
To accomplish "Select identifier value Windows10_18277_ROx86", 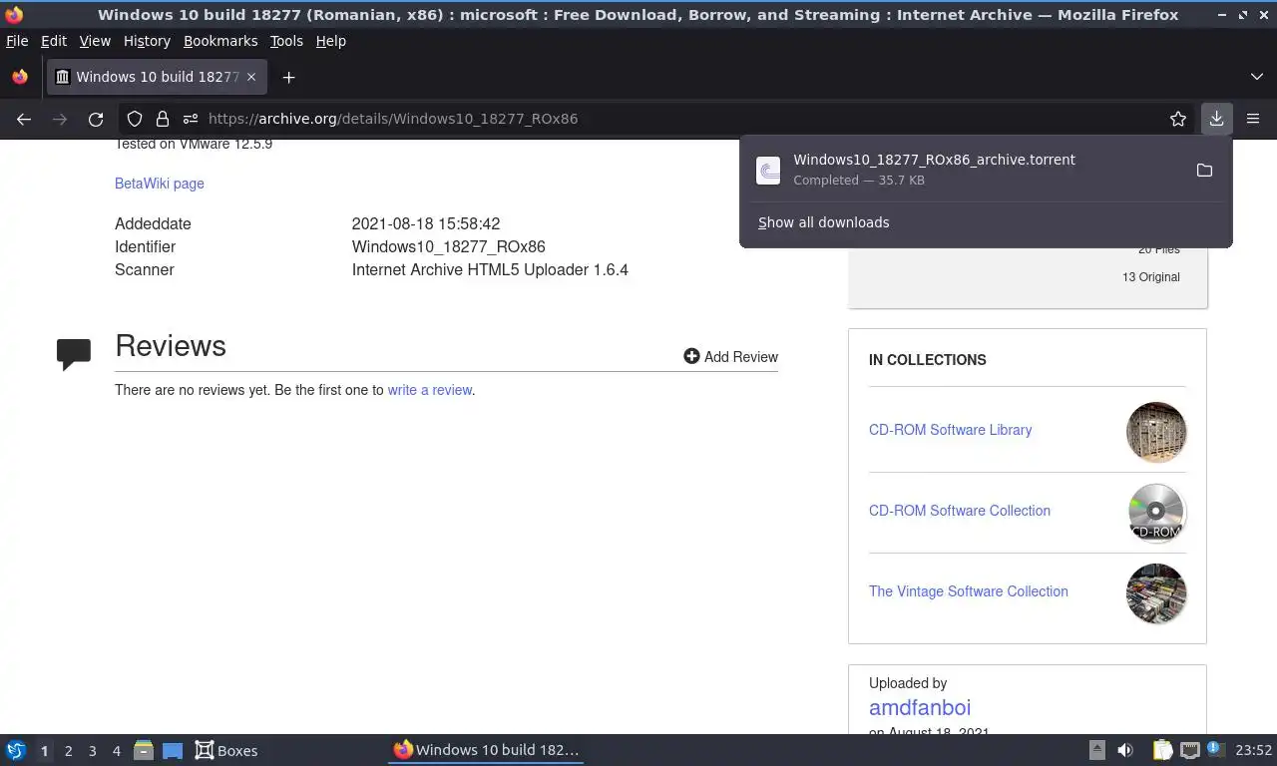I will click(x=449, y=246).
